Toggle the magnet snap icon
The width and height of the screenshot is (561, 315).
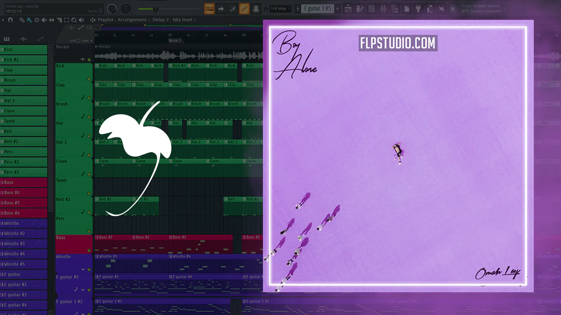11,20
